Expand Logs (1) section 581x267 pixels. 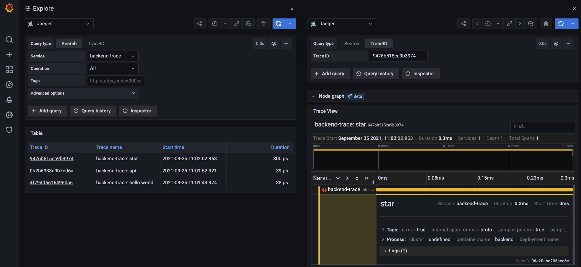tap(475, 251)
